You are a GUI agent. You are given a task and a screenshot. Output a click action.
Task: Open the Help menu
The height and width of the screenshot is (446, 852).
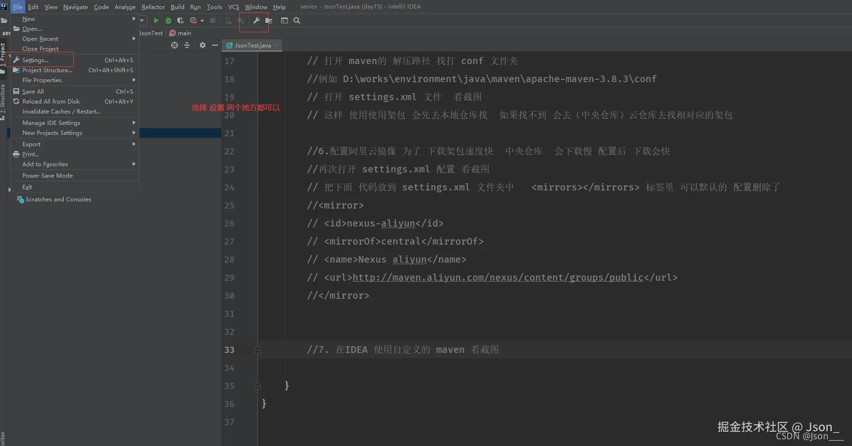279,7
